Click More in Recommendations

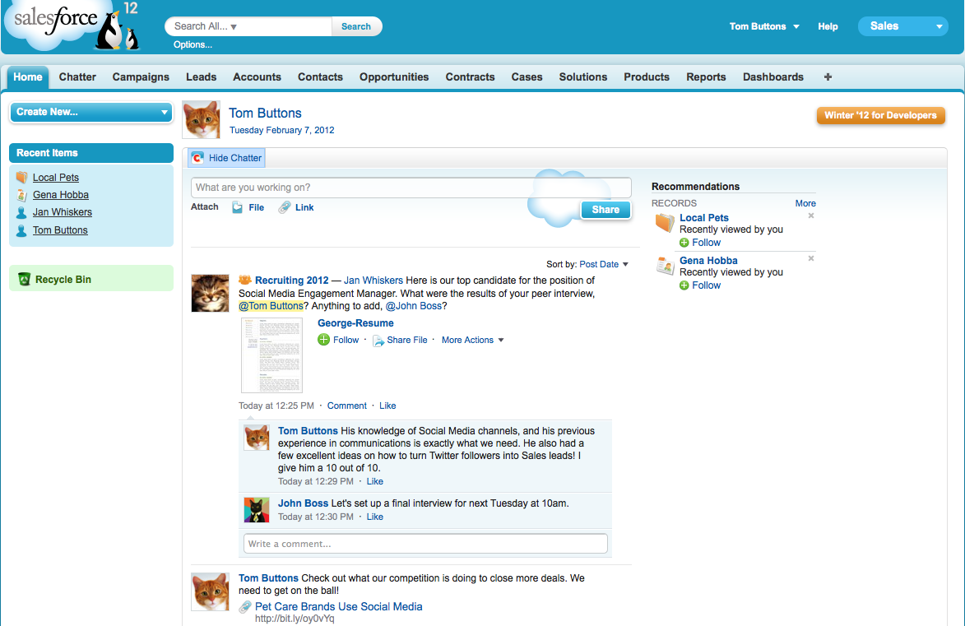[x=805, y=203]
